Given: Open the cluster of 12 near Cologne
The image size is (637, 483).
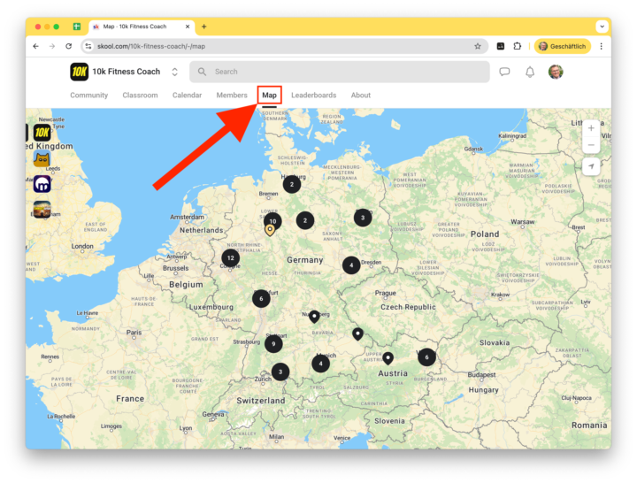Looking at the screenshot, I should click(230, 258).
